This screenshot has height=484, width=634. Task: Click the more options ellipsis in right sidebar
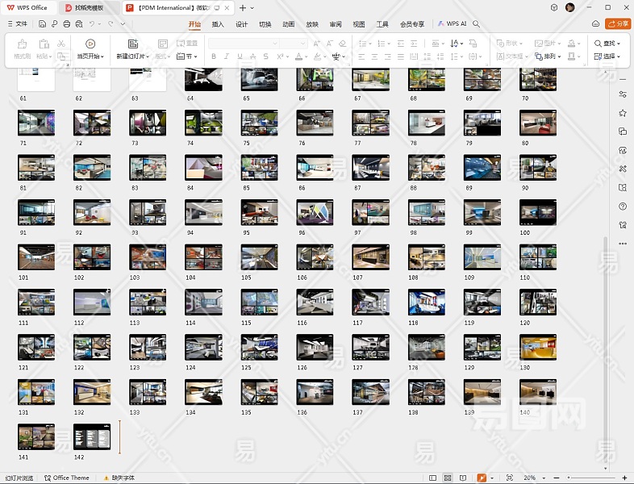point(623,243)
